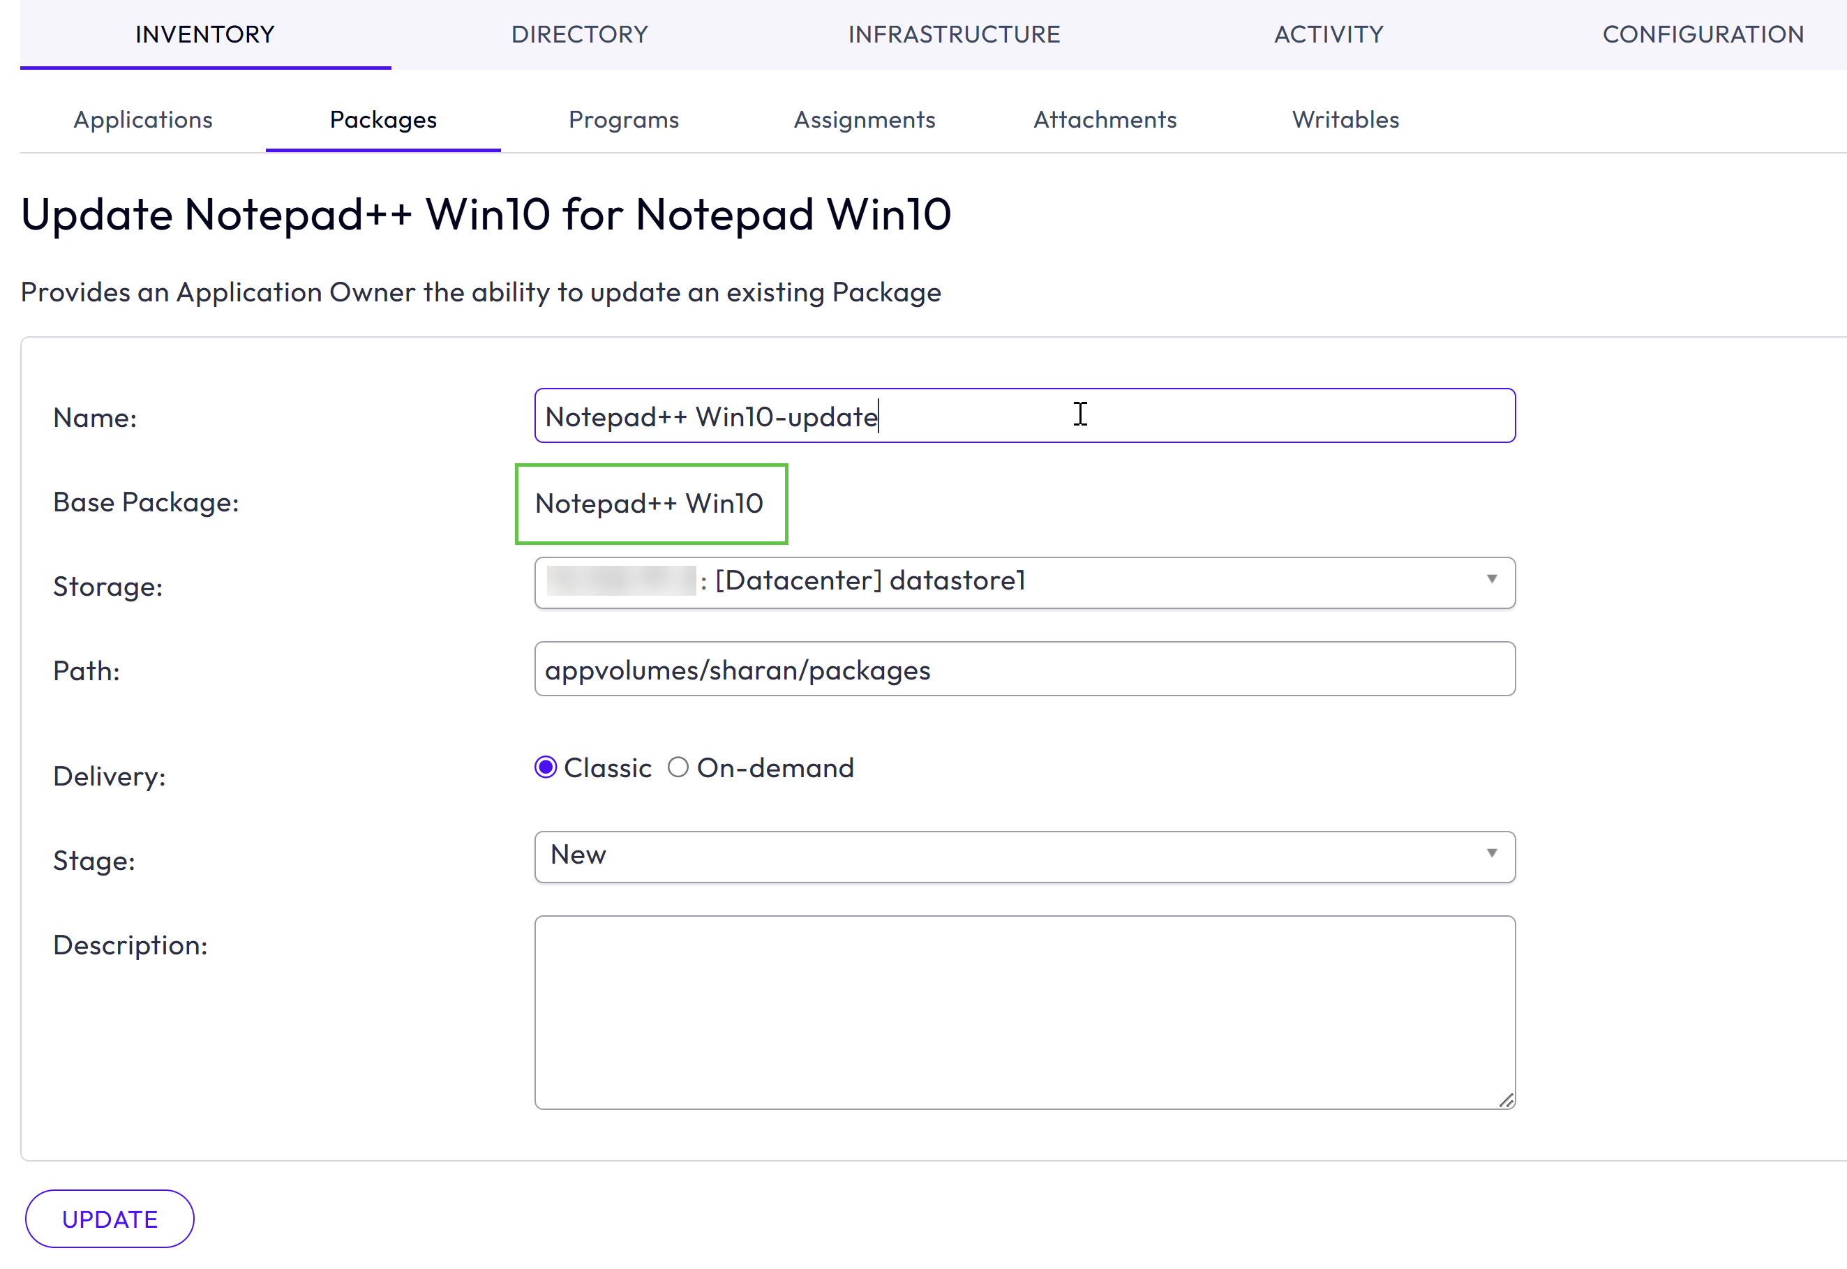1847x1269 pixels.
Task: Open the ACTIVITY tab
Action: coord(1329,34)
